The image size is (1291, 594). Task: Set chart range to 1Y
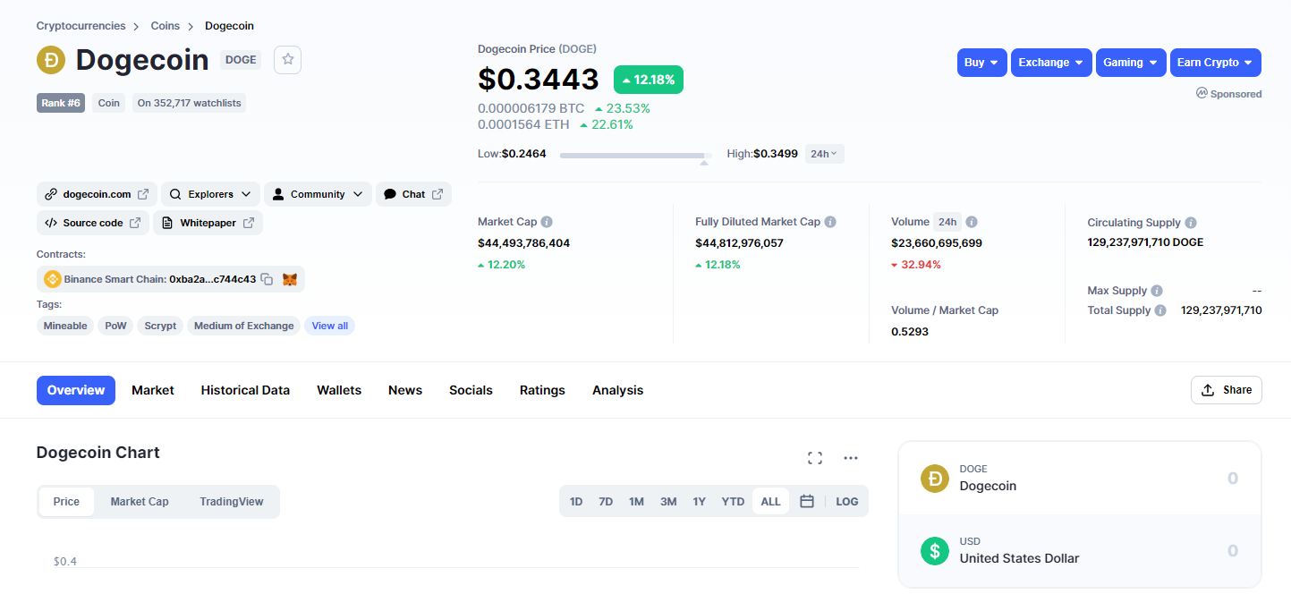coord(700,502)
